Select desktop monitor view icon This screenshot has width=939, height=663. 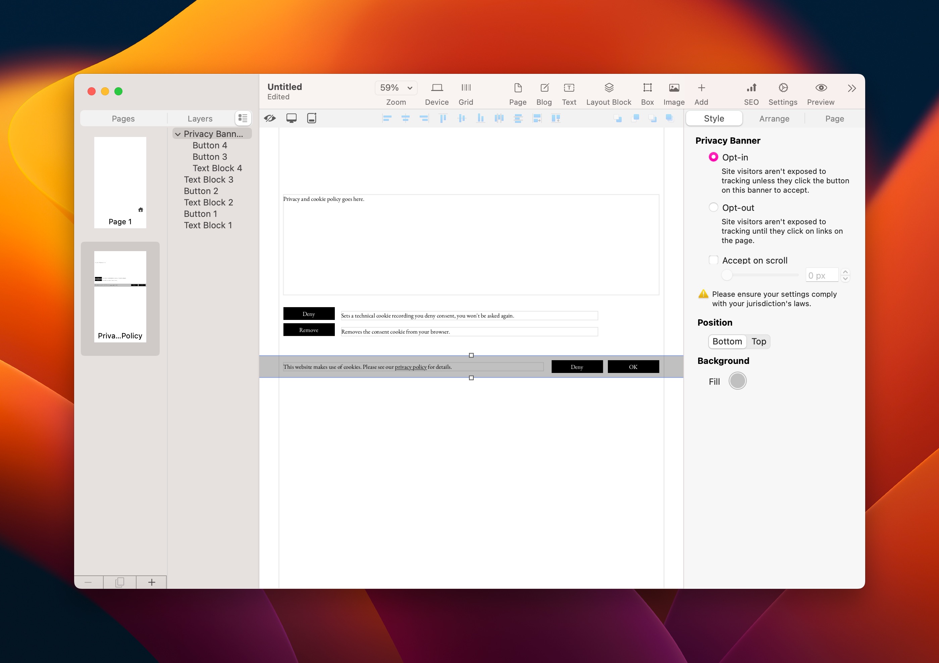pos(291,118)
